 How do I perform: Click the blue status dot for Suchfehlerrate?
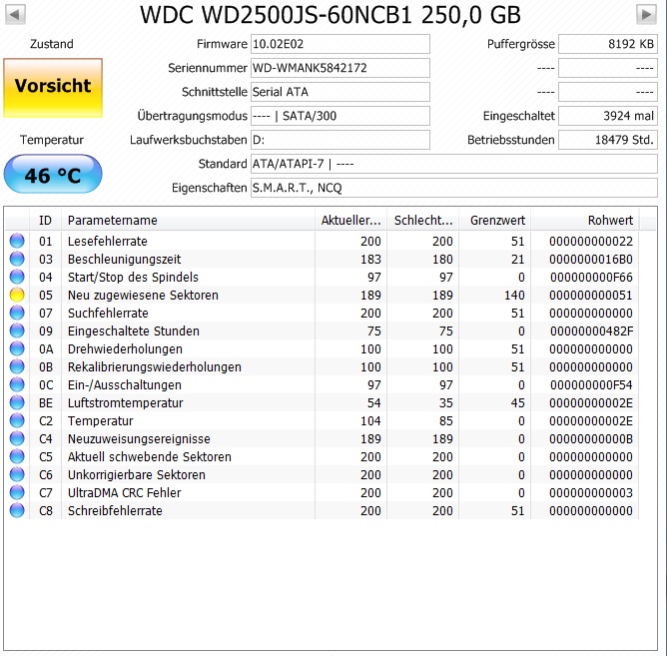pyautogui.click(x=17, y=313)
